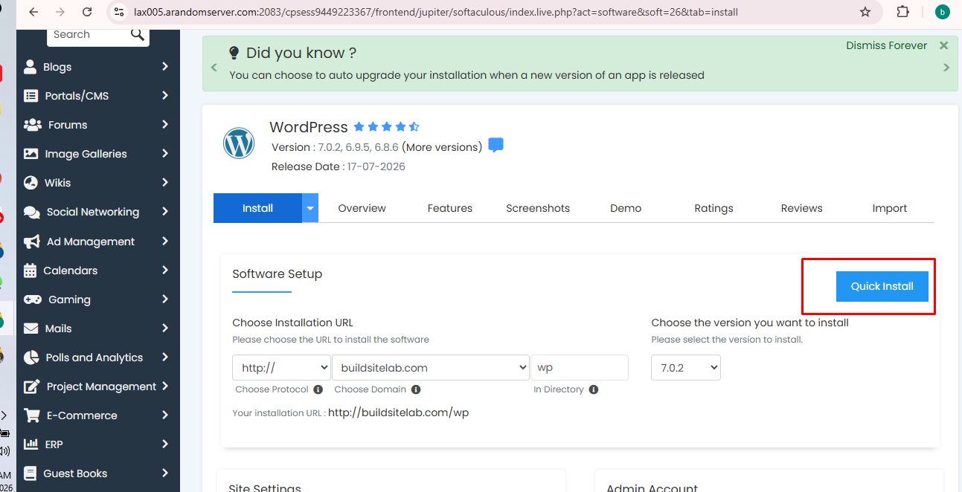Click the Portals/CMS list icon
The height and width of the screenshot is (492, 962).
pyautogui.click(x=31, y=96)
